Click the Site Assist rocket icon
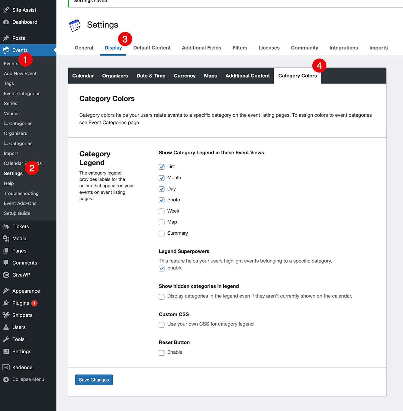Image resolution: width=403 pixels, height=411 pixels. [6, 10]
